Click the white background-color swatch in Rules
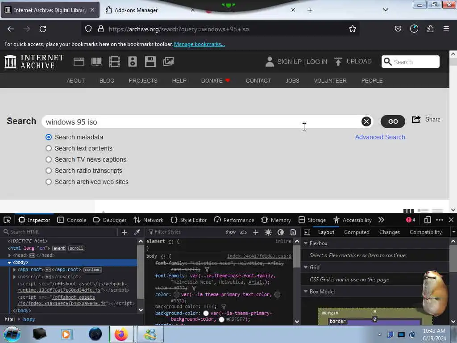Screen dimensions: 457x343 [206, 313]
